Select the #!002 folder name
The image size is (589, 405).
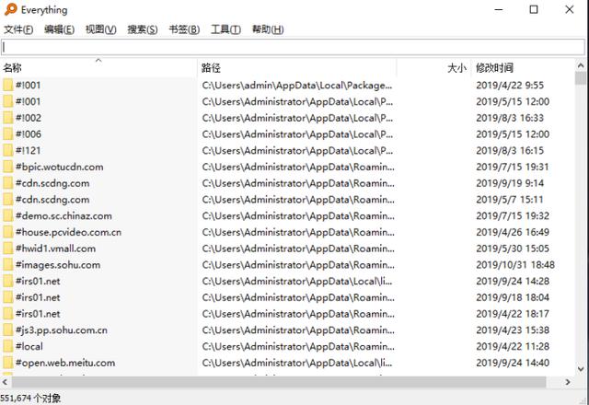pyautogui.click(x=29, y=118)
